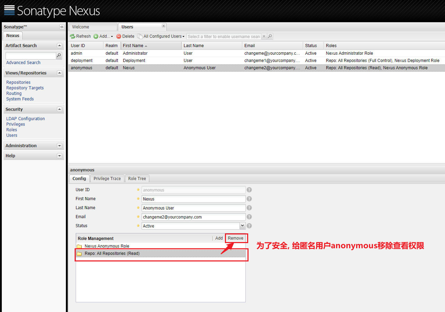Open the All Configured Users dropdown

pyautogui.click(x=161, y=36)
